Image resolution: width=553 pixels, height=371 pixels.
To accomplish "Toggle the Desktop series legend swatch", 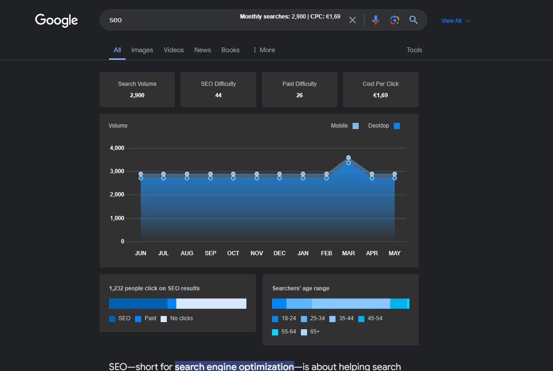I will coord(397,126).
